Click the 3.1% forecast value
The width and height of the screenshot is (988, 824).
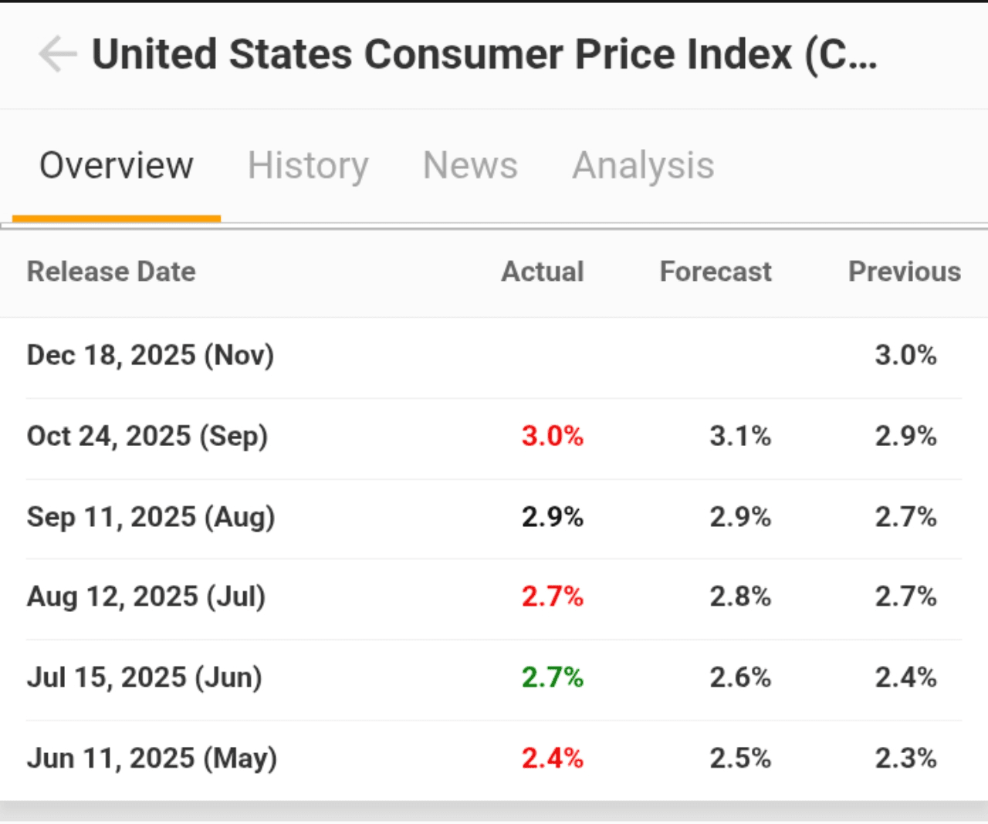740,437
